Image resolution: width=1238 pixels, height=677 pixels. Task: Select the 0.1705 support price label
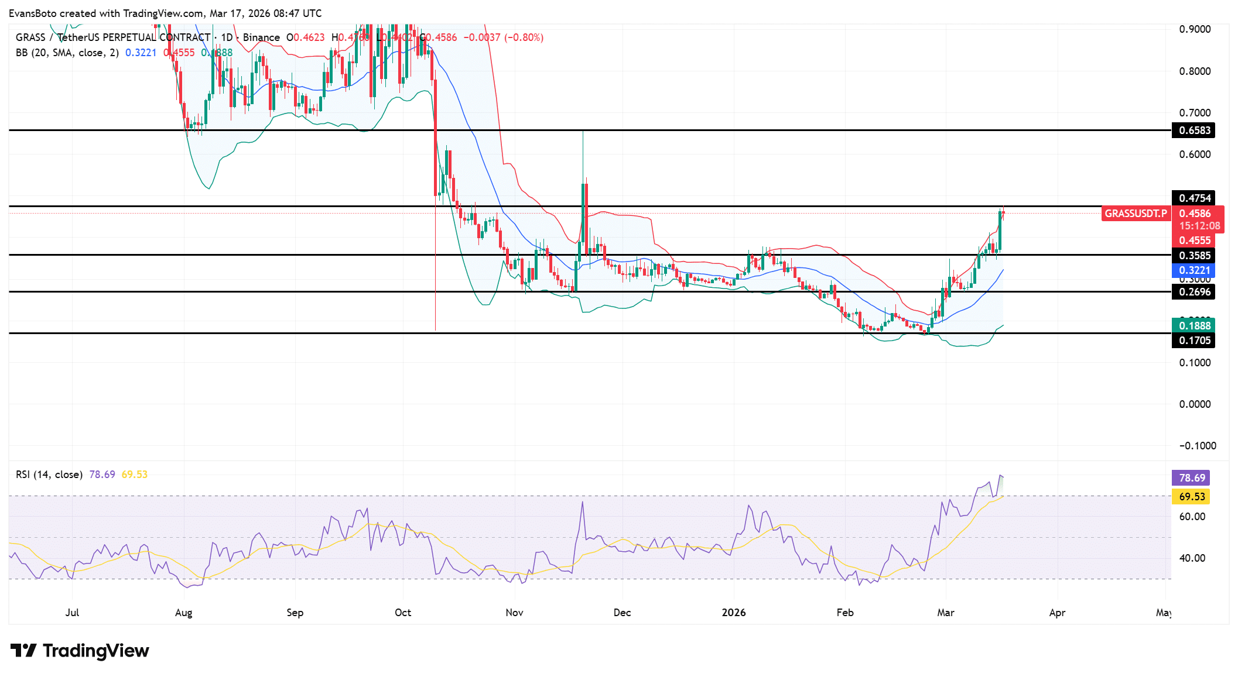click(1193, 341)
